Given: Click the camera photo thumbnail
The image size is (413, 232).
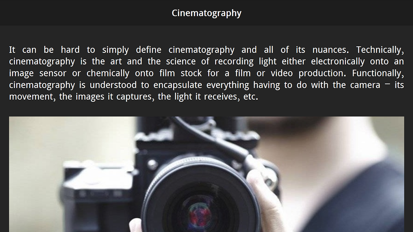Looking at the screenshot, I should (x=207, y=174).
